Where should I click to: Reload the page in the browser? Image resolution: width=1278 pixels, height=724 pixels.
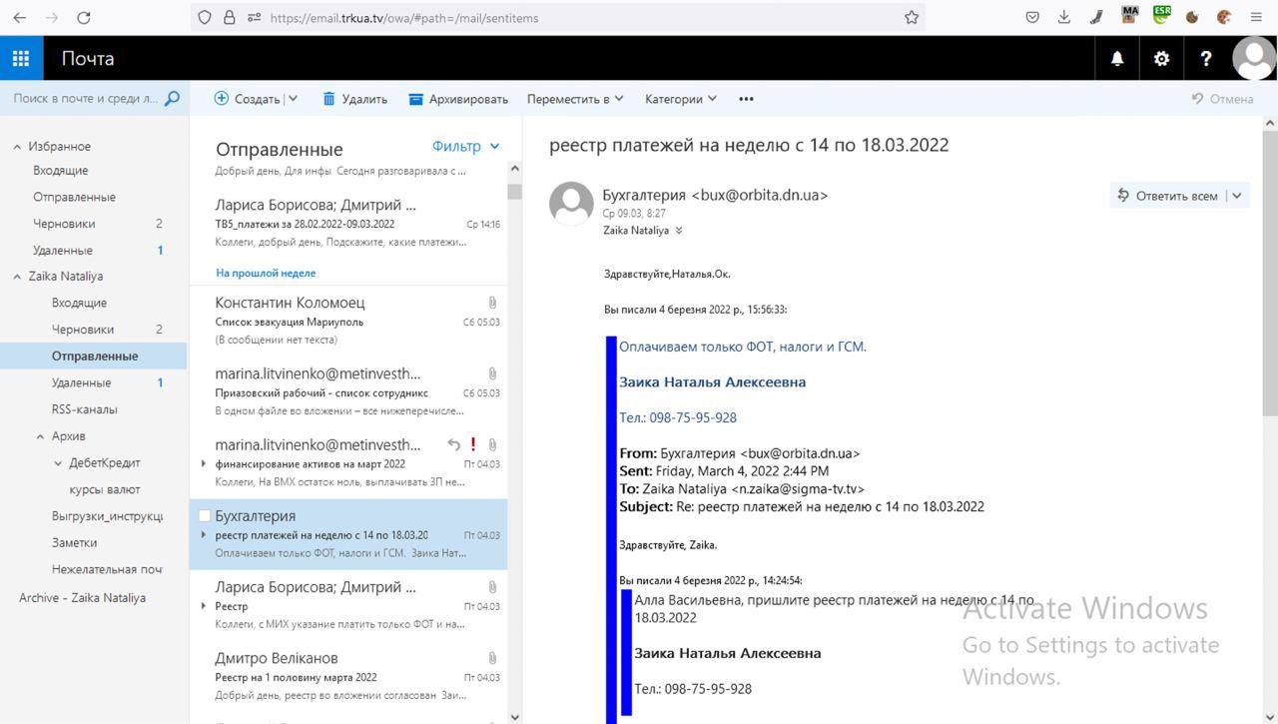(x=84, y=17)
